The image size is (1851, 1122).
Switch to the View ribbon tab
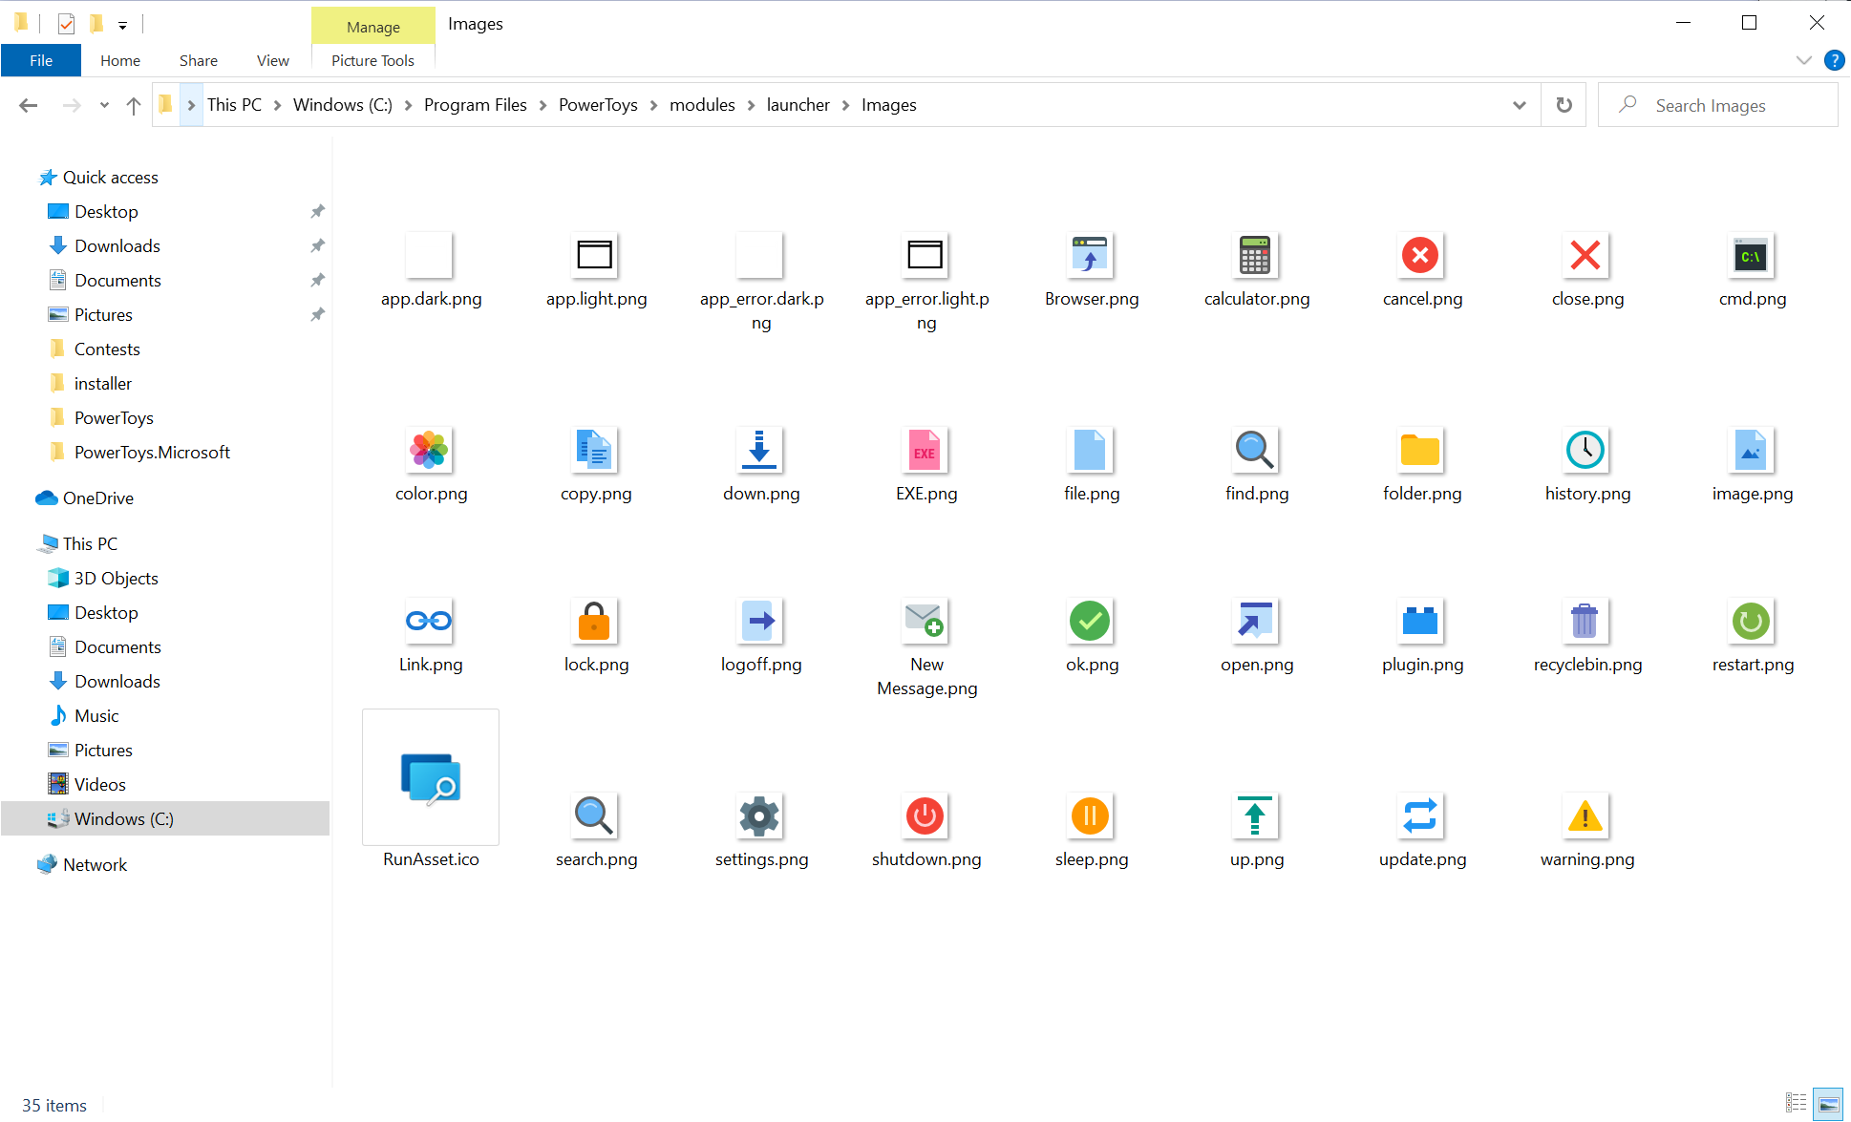point(272,59)
